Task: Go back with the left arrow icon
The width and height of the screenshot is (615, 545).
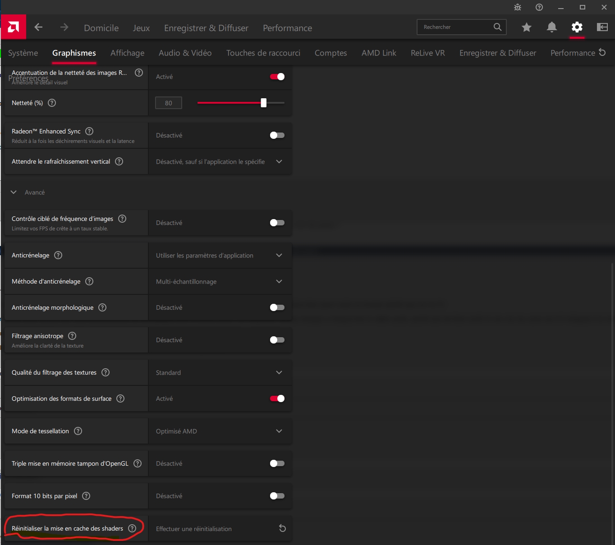Action: pos(39,27)
